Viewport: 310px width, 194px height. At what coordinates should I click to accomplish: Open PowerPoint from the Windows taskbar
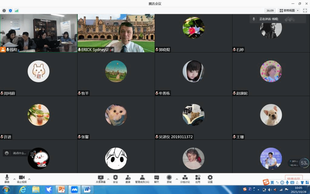tap(61, 189)
